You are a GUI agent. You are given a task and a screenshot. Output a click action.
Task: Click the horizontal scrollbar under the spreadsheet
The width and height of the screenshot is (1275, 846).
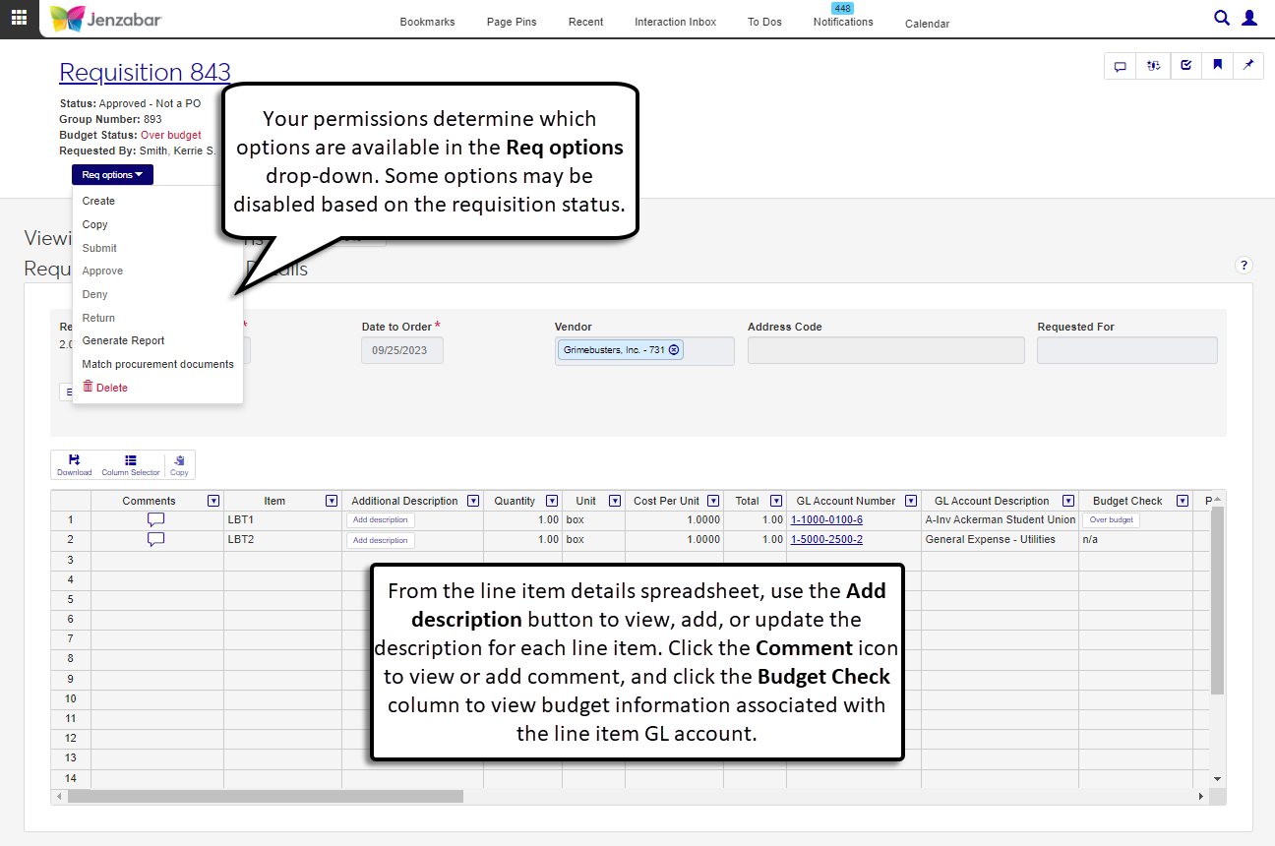click(x=266, y=796)
